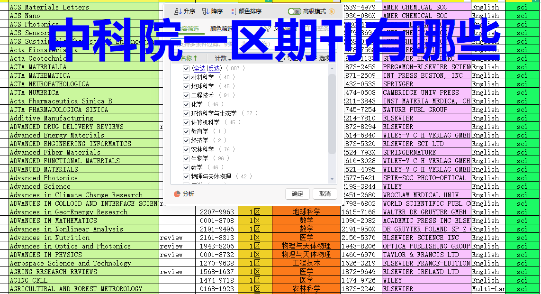Screen dimensions: 541x294
Task: Select cell Additive Manufacturing
Action: coord(84,118)
